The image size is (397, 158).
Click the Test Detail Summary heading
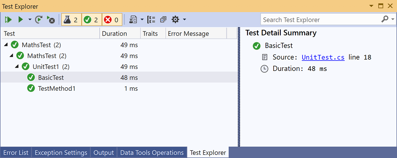pos(281,33)
